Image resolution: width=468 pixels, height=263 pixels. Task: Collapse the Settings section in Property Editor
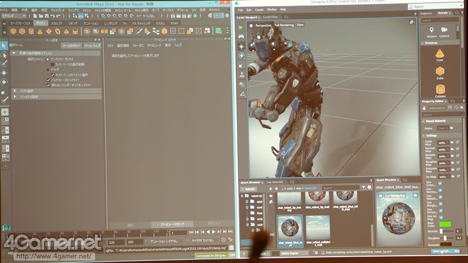click(424, 136)
